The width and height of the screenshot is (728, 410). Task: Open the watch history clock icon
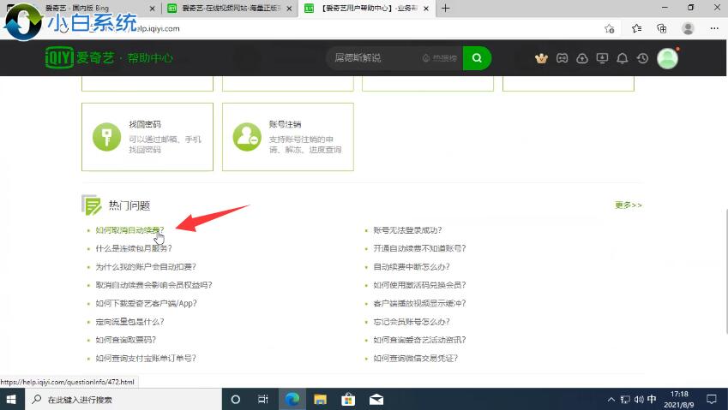[642, 58]
